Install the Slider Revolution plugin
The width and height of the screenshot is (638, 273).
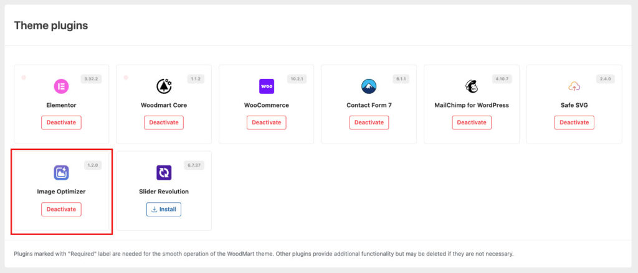164,209
